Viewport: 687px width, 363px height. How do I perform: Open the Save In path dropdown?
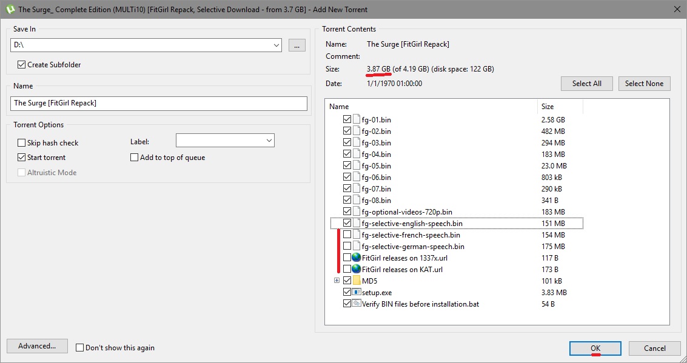pos(276,45)
